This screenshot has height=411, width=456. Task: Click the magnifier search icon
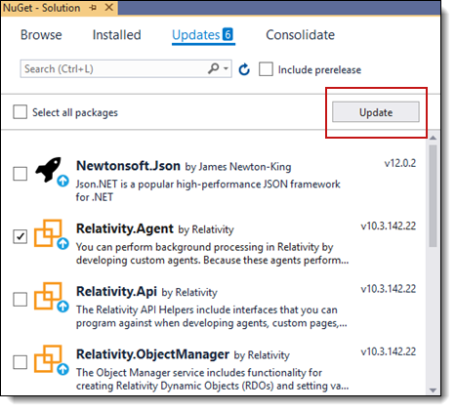[x=214, y=68]
